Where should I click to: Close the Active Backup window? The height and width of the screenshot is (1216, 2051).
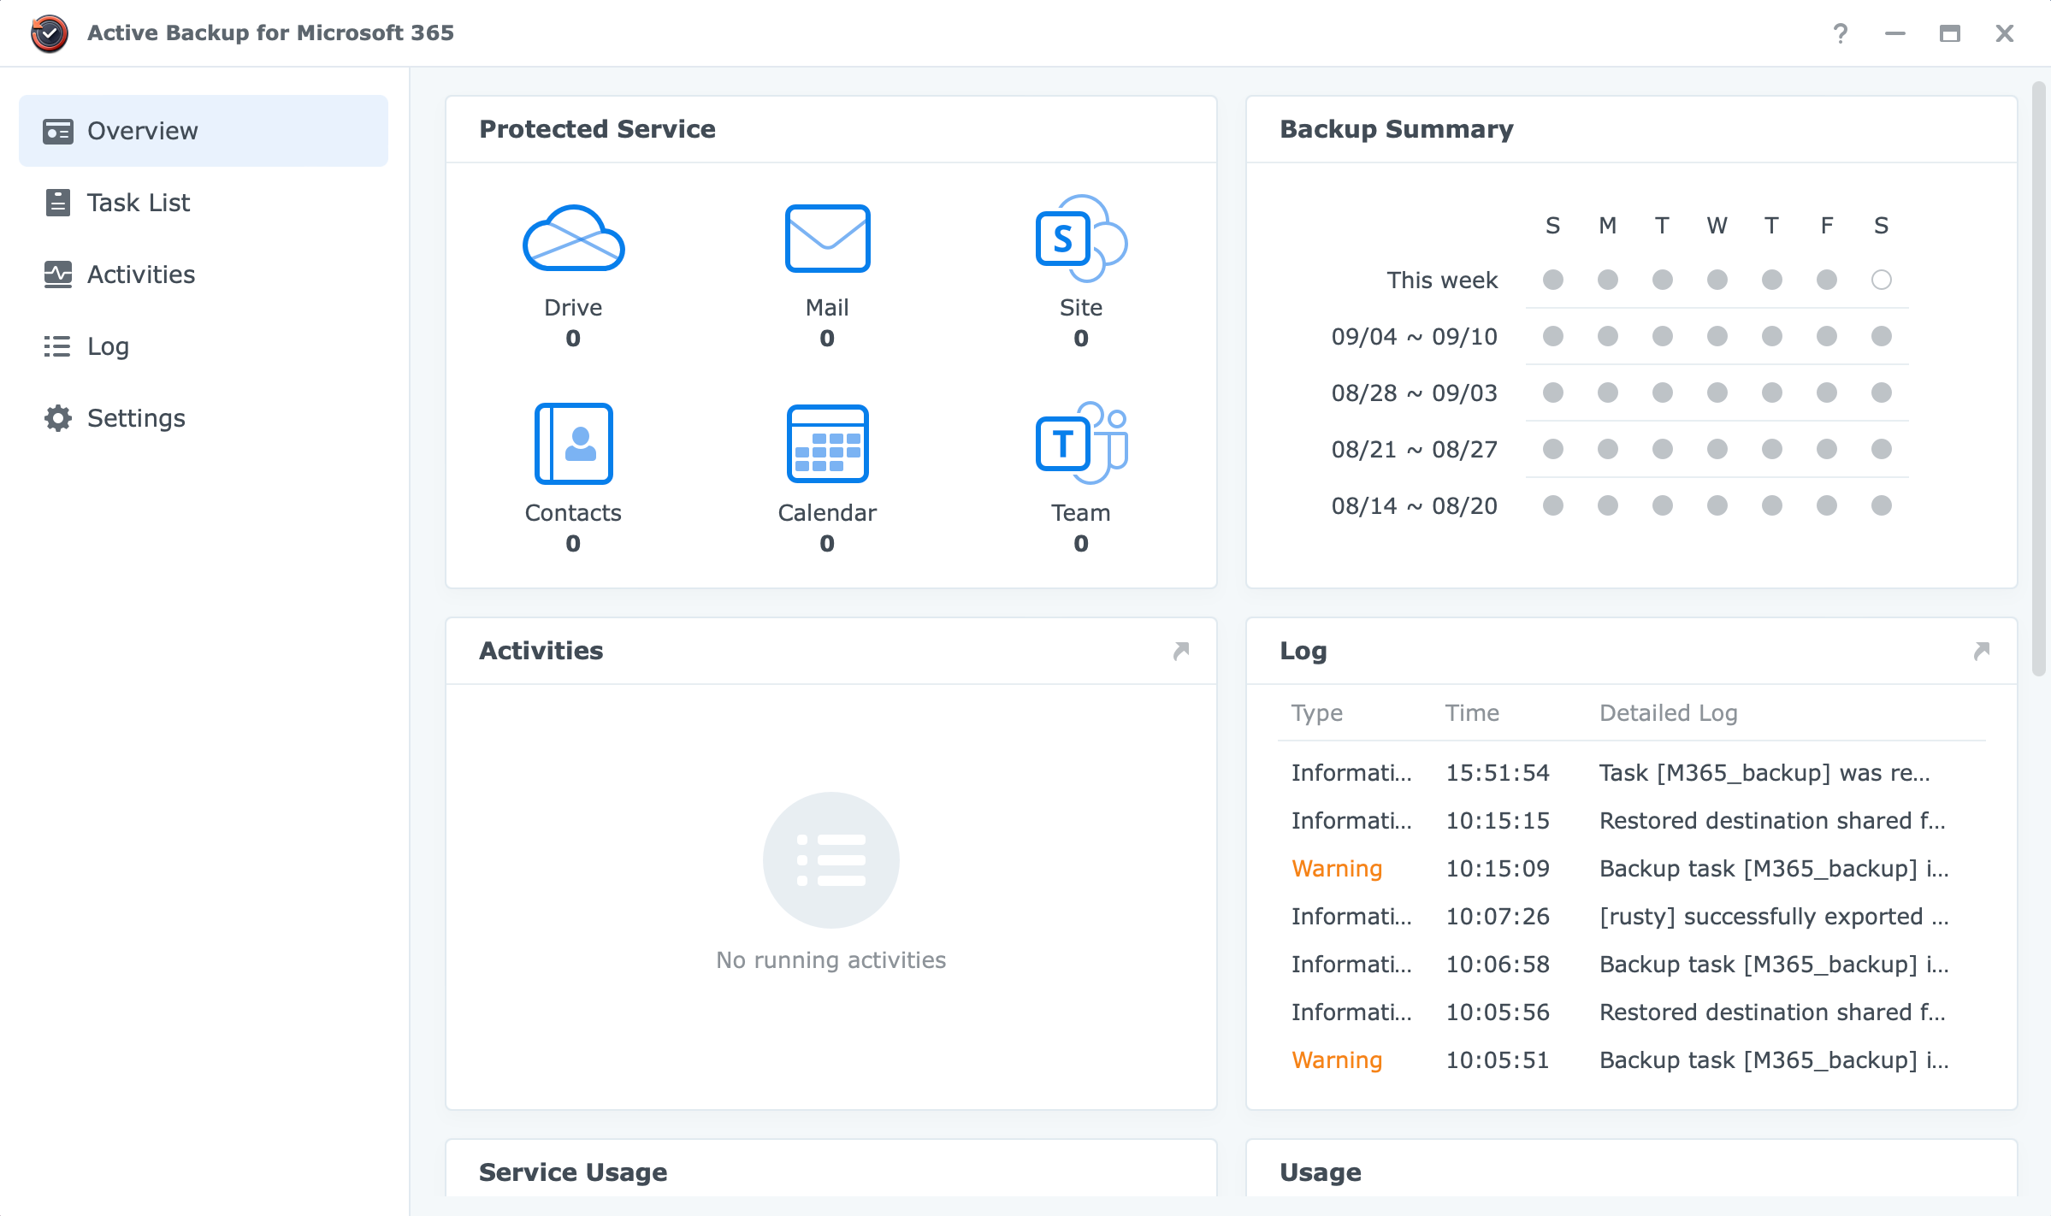(x=2005, y=33)
